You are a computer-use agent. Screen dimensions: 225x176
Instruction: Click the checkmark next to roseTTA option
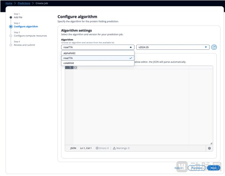(130, 58)
